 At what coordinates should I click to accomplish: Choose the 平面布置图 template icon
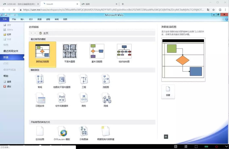click(x=70, y=51)
